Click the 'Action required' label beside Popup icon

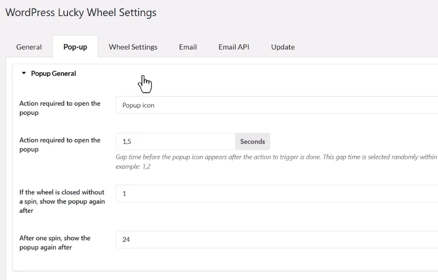[x=60, y=108]
